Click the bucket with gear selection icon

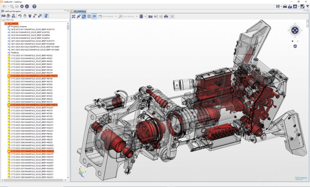point(40,16)
